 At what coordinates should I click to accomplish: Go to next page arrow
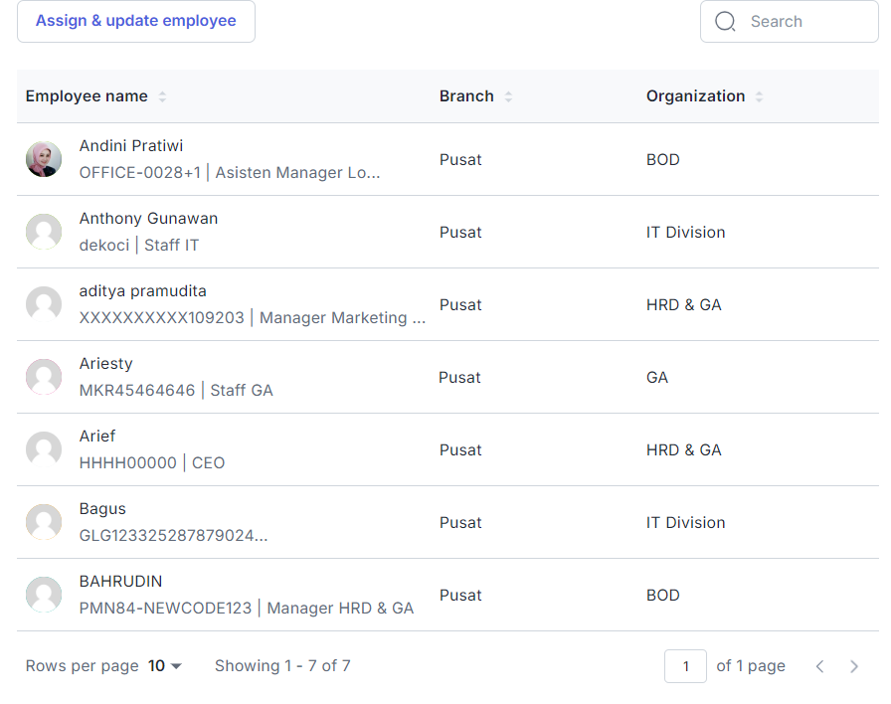coord(853,666)
